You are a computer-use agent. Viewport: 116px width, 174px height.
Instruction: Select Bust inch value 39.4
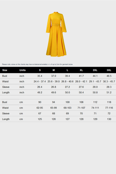67,76
